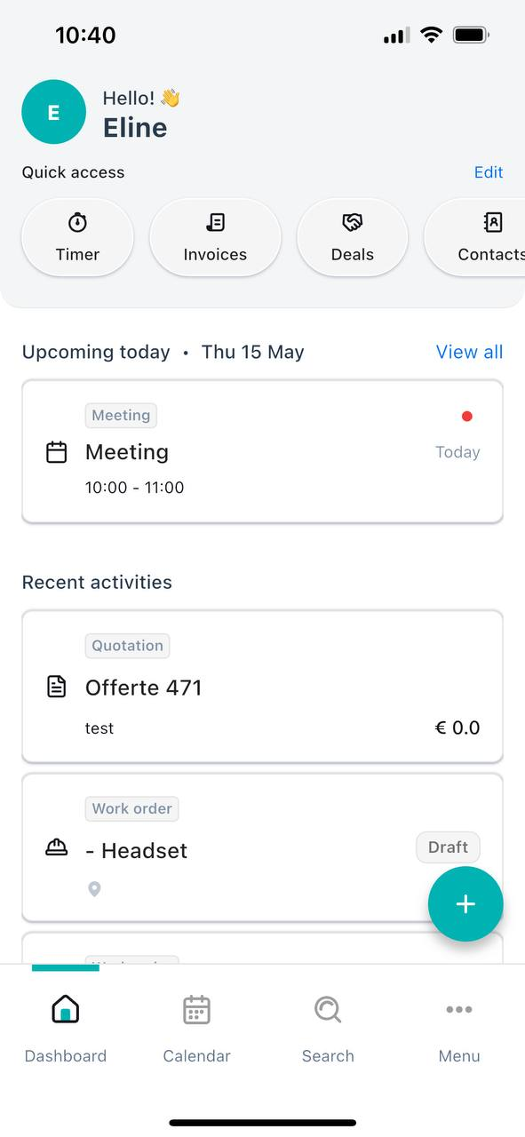
Task: Open the Offerte 471 quotation card
Action: click(x=262, y=687)
